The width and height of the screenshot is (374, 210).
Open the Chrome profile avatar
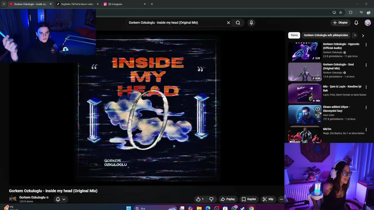click(368, 13)
